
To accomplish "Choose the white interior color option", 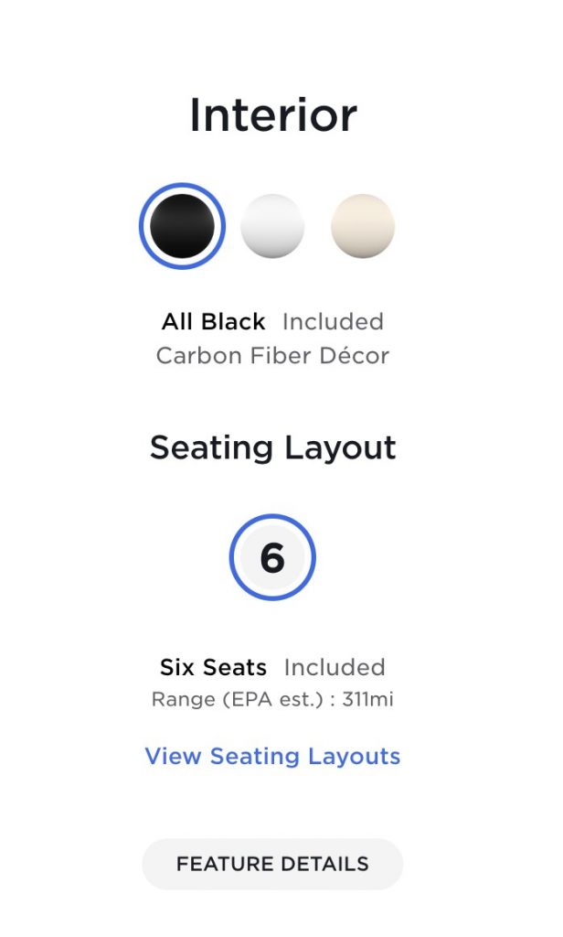I will pyautogui.click(x=272, y=226).
